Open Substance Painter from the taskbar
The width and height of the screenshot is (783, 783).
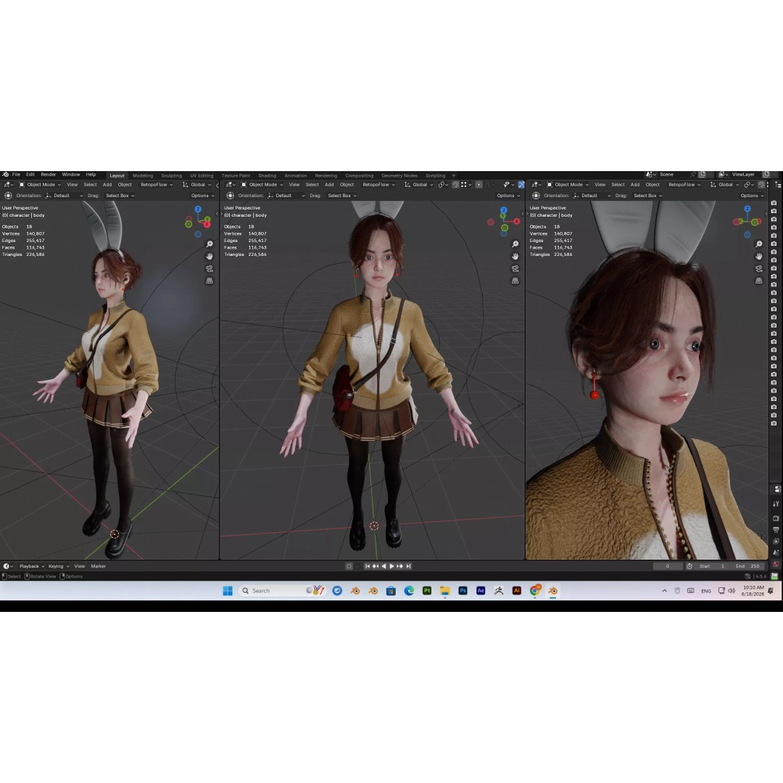[427, 591]
